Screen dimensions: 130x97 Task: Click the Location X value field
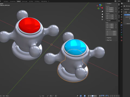pyautogui.click(x=110, y=8)
